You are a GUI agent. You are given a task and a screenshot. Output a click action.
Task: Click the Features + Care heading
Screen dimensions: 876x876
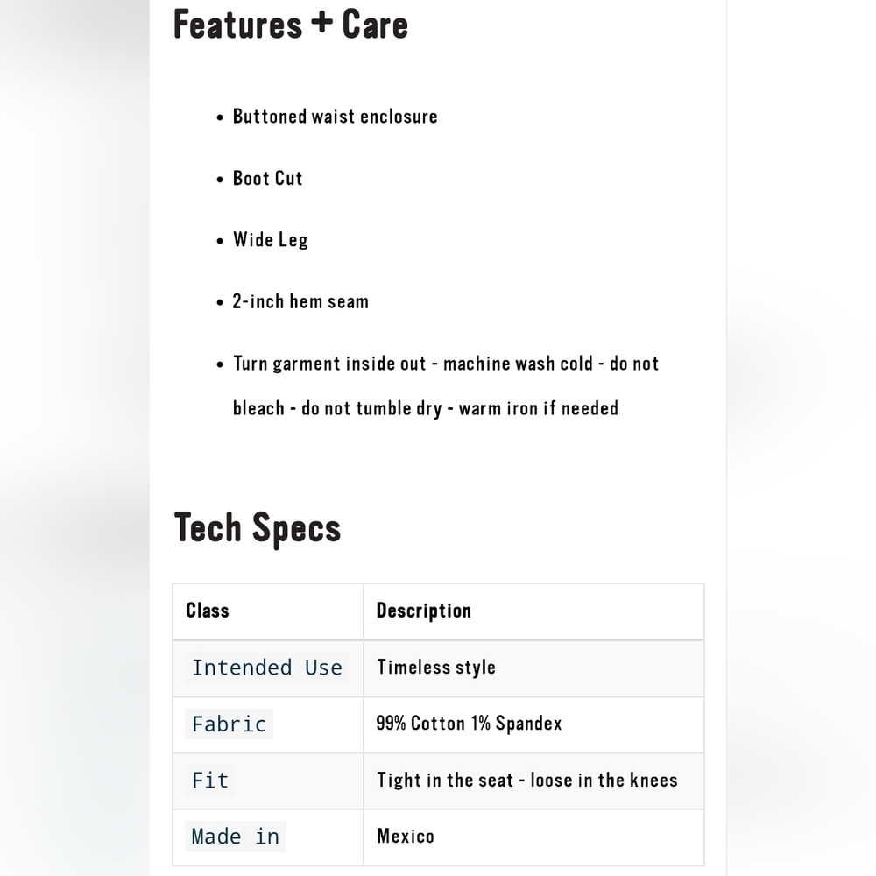(291, 25)
